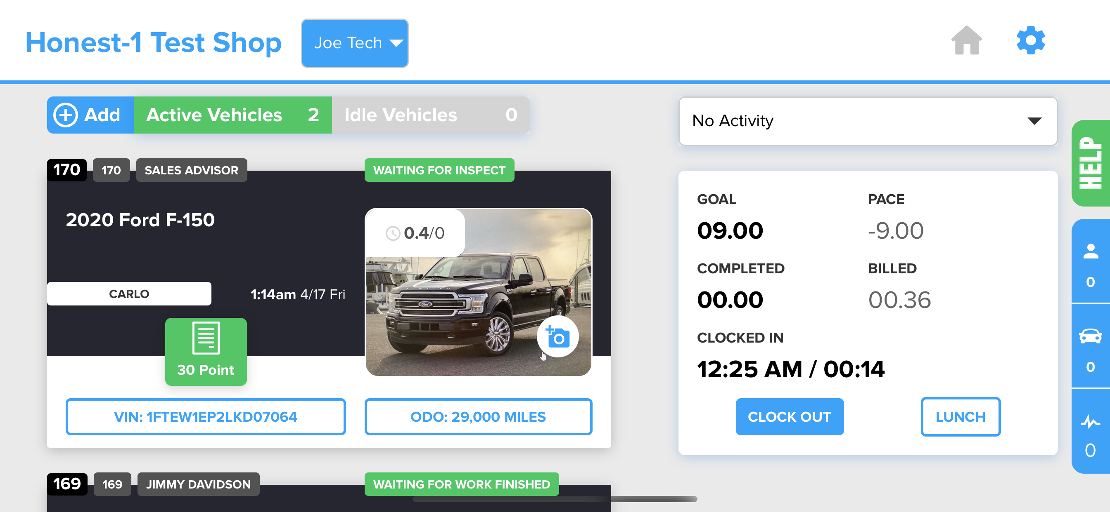Switch to the Active Vehicles tab
1110x512 pixels.
(x=232, y=115)
